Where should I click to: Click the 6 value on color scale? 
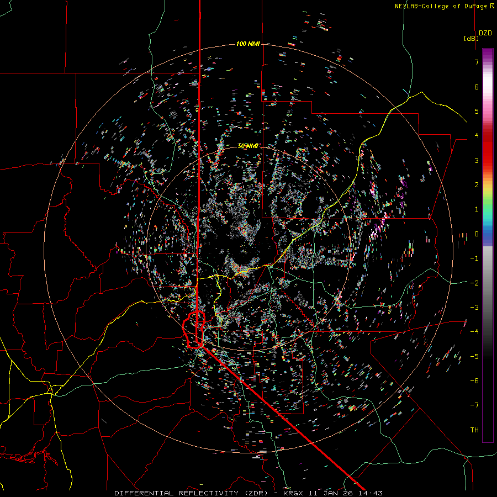(x=477, y=87)
